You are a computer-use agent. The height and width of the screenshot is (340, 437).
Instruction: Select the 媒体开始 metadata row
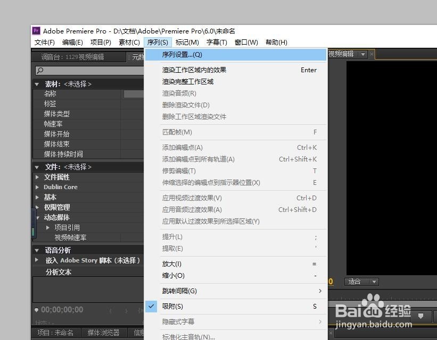pyautogui.click(x=88, y=134)
